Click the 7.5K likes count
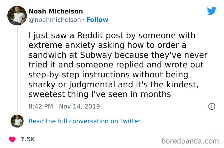The image size is (224, 148). pos(28,139)
